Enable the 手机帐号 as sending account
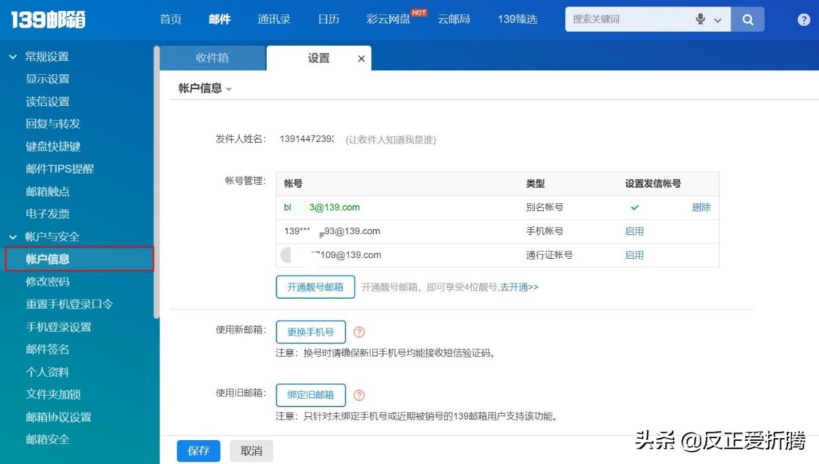Image resolution: width=819 pixels, height=464 pixels. click(634, 231)
